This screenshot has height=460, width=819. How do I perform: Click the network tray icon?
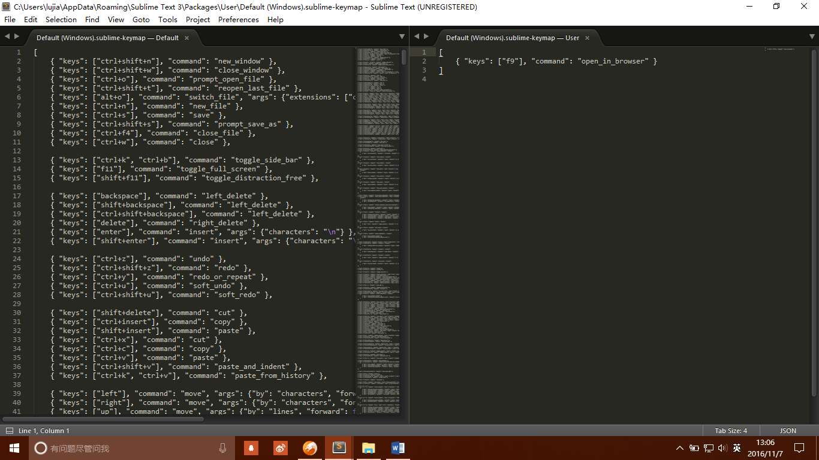(708, 448)
